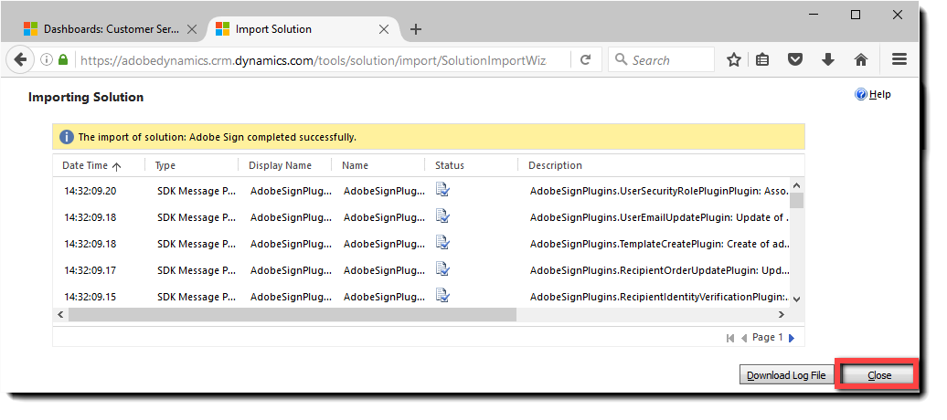Sort by the Description column header
Screen dimensions: 947x420
coord(555,165)
